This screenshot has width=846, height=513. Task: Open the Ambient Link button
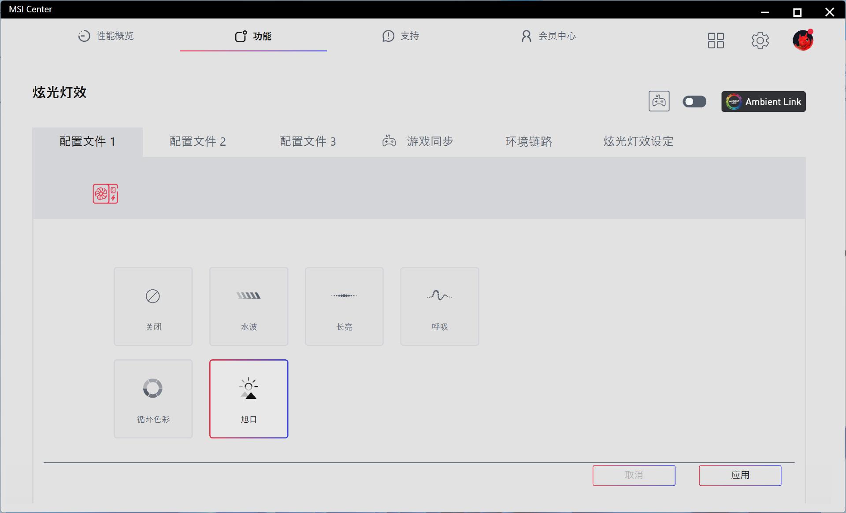tap(763, 102)
